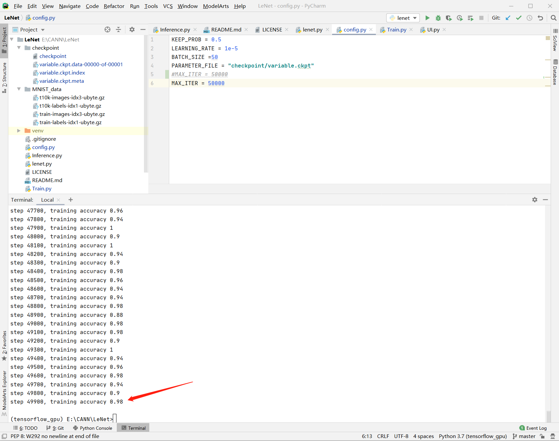This screenshot has height=441, width=559.
Task: Click the Terminal tool window button
Action: (133, 428)
